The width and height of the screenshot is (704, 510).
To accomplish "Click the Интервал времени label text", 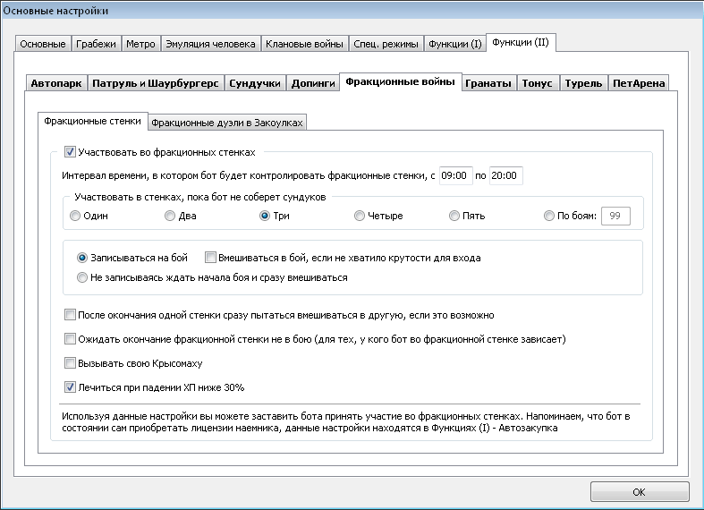I will tap(249, 175).
